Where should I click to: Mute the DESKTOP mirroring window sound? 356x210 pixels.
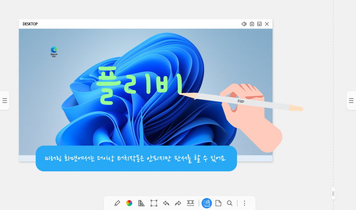point(244,24)
